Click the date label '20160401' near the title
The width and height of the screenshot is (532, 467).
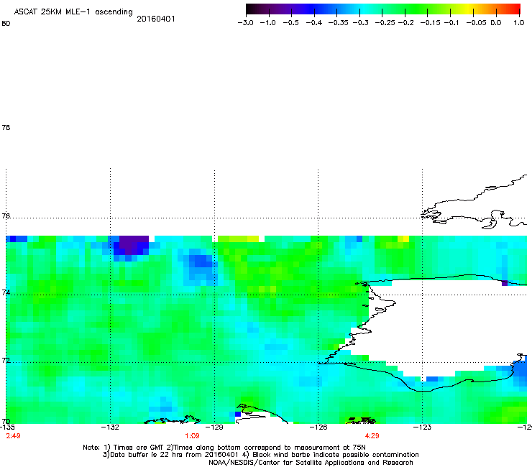tap(156, 19)
